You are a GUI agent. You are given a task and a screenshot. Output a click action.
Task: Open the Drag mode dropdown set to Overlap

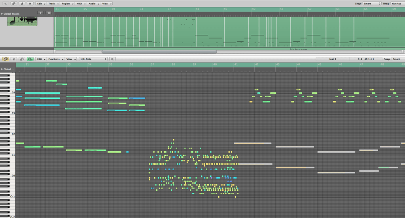[x=397, y=4]
